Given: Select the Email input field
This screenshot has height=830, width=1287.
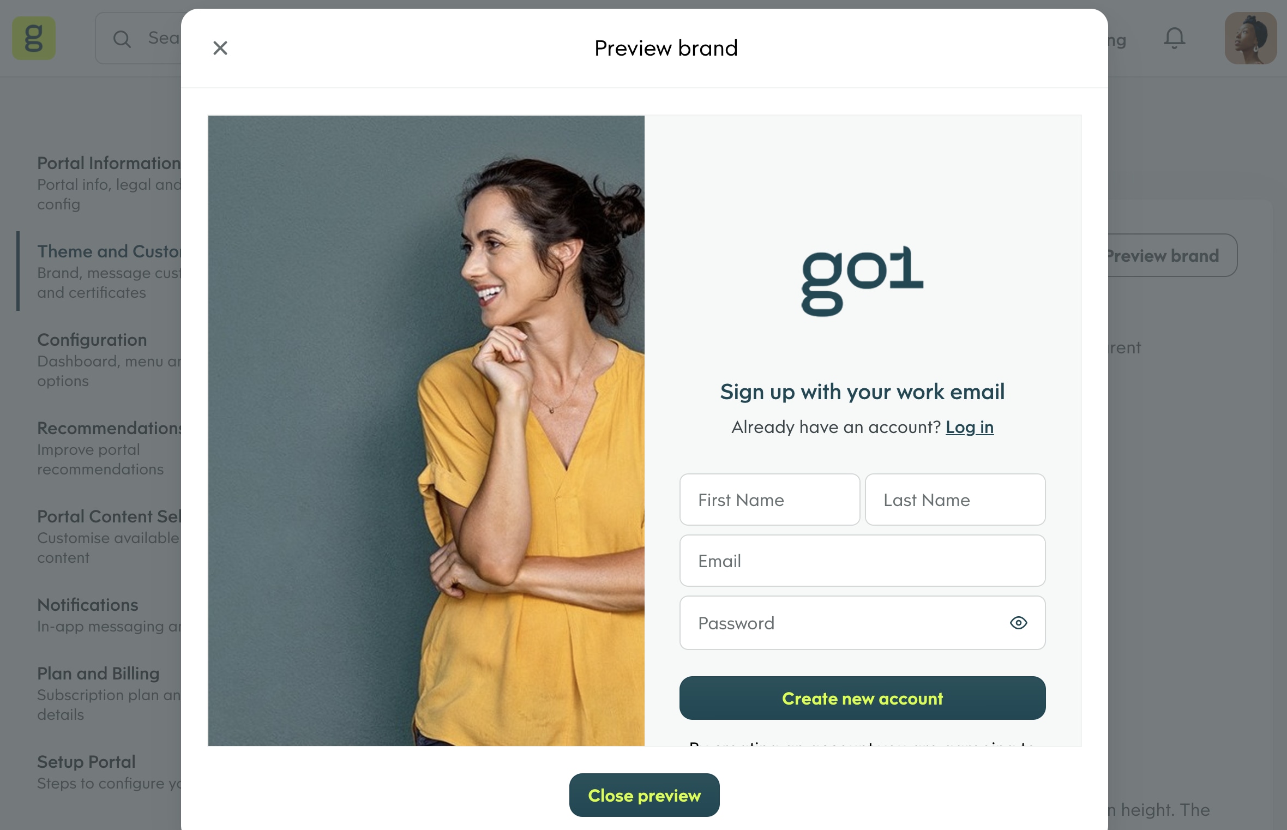Looking at the screenshot, I should point(862,560).
